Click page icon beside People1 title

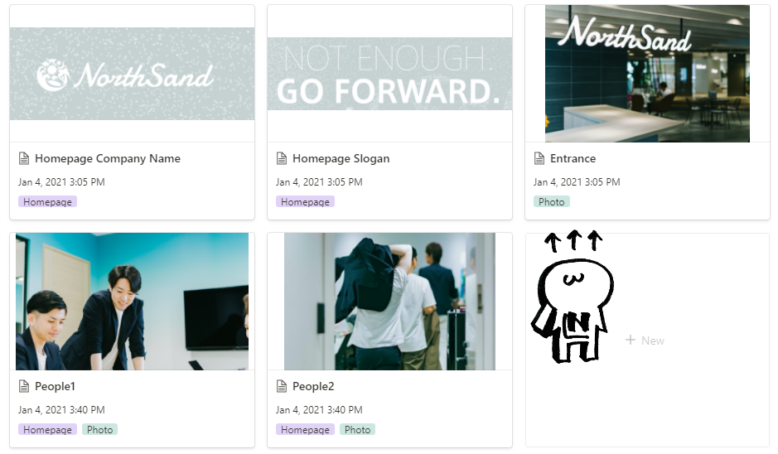(24, 386)
